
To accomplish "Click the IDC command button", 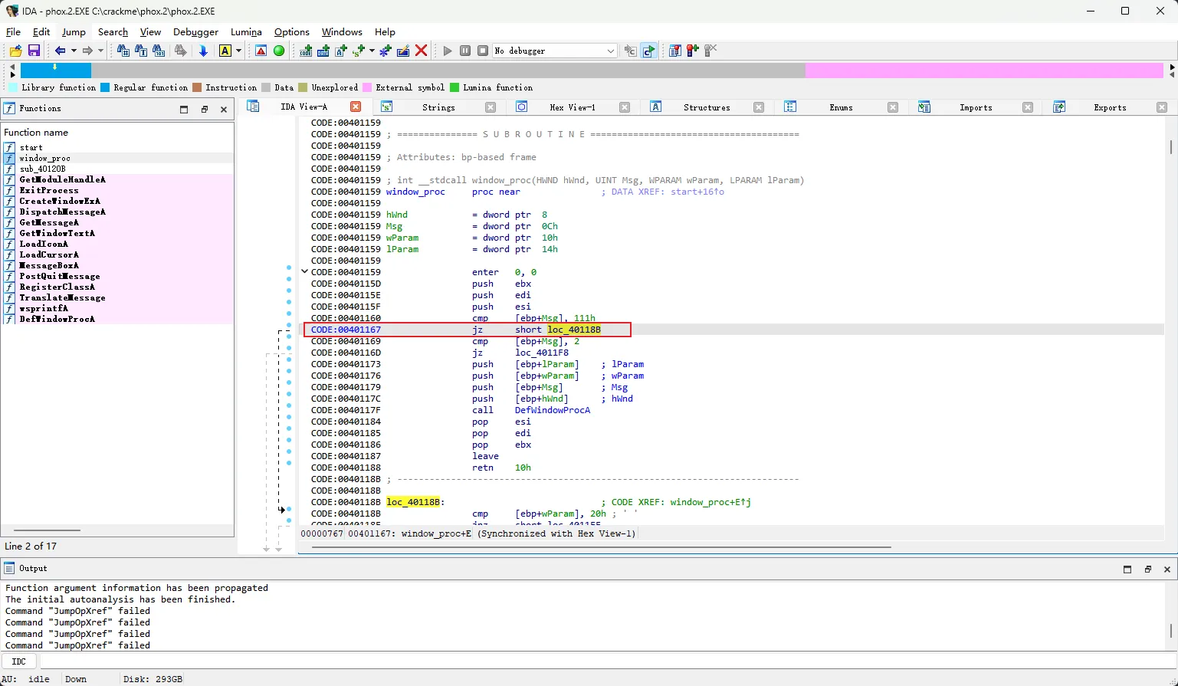I will point(19,661).
